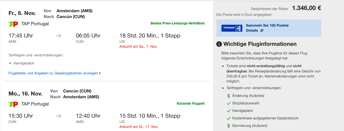Click the checkmark icon beside Handgepäck
This screenshot has width=344, height=131.
[228, 111]
